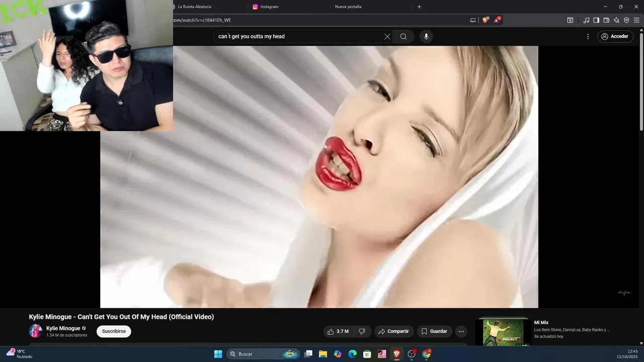Click the video title text
This screenshot has width=644, height=362.
(x=121, y=317)
